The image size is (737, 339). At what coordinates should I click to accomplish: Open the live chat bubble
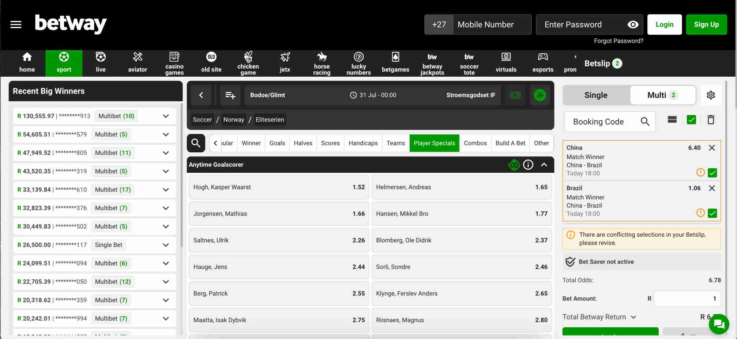719,324
